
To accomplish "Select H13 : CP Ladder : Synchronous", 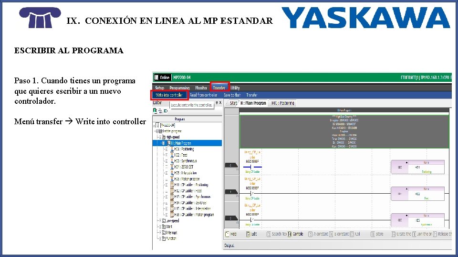I will (192, 197).
